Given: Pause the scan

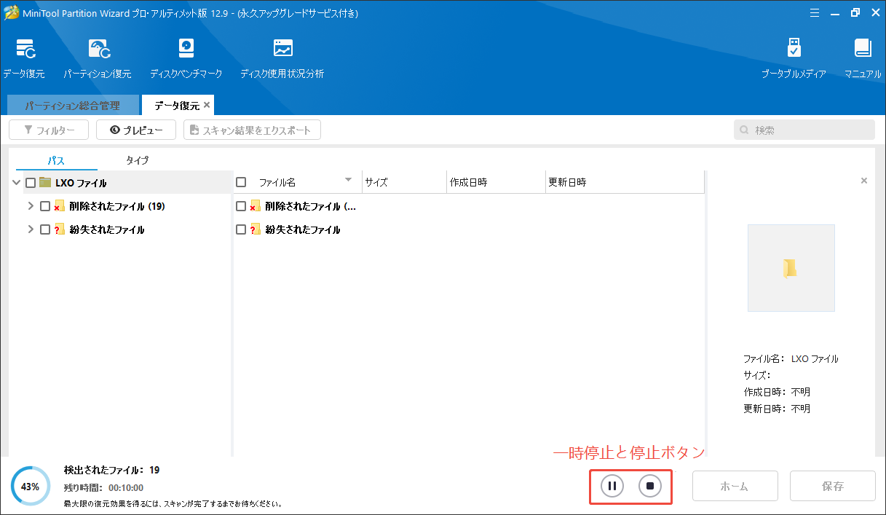Looking at the screenshot, I should 612,485.
